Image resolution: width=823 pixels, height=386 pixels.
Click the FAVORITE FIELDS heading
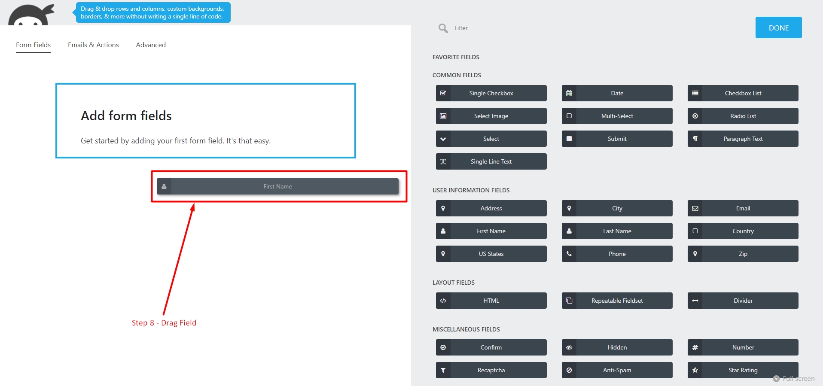456,57
